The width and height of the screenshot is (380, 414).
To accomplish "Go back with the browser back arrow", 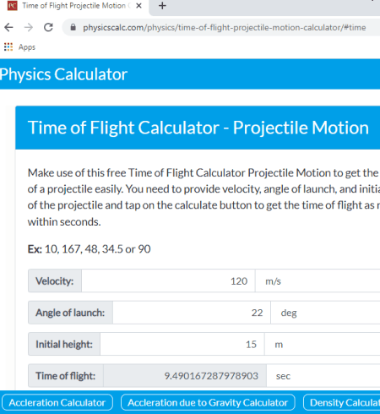I will (x=8, y=27).
